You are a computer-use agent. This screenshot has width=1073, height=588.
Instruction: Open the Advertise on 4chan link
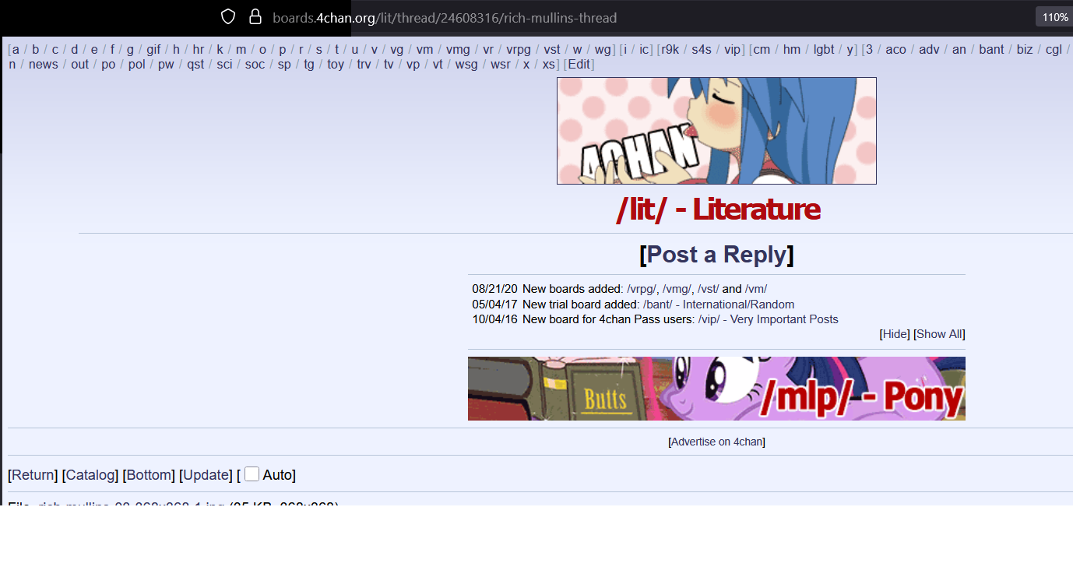[716, 442]
